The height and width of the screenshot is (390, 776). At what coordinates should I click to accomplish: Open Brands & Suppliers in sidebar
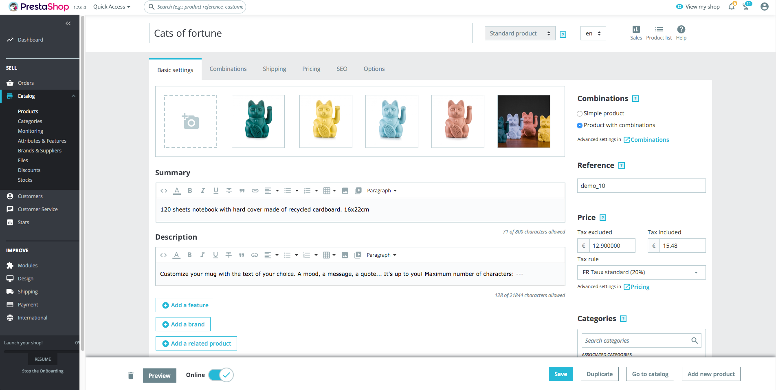pos(40,151)
